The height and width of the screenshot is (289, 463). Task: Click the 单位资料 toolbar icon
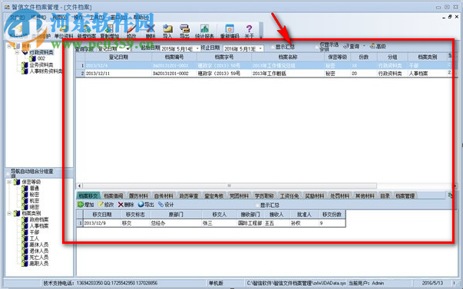tap(64, 29)
